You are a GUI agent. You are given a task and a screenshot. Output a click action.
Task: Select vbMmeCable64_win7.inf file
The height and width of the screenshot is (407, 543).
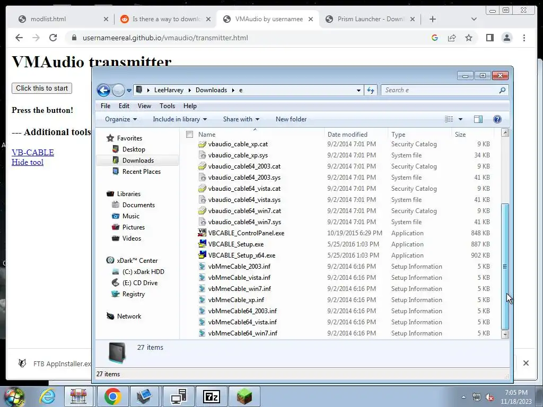point(243,333)
